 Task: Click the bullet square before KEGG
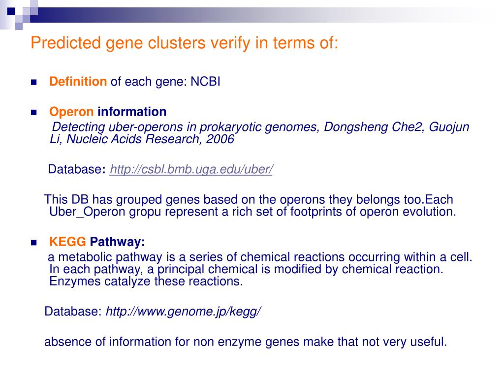point(34,243)
